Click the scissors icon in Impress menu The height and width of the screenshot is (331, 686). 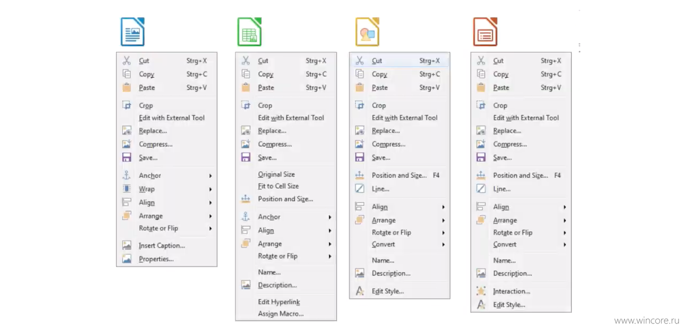pos(481,61)
